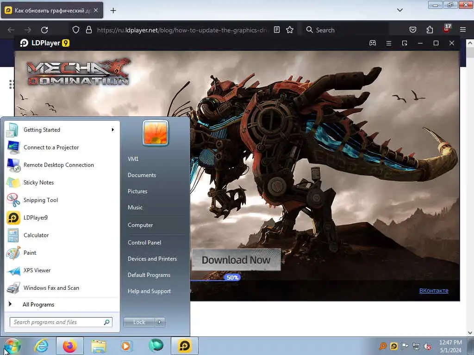Switch to Firefox in taskbar
The height and width of the screenshot is (355, 474).
(69, 346)
